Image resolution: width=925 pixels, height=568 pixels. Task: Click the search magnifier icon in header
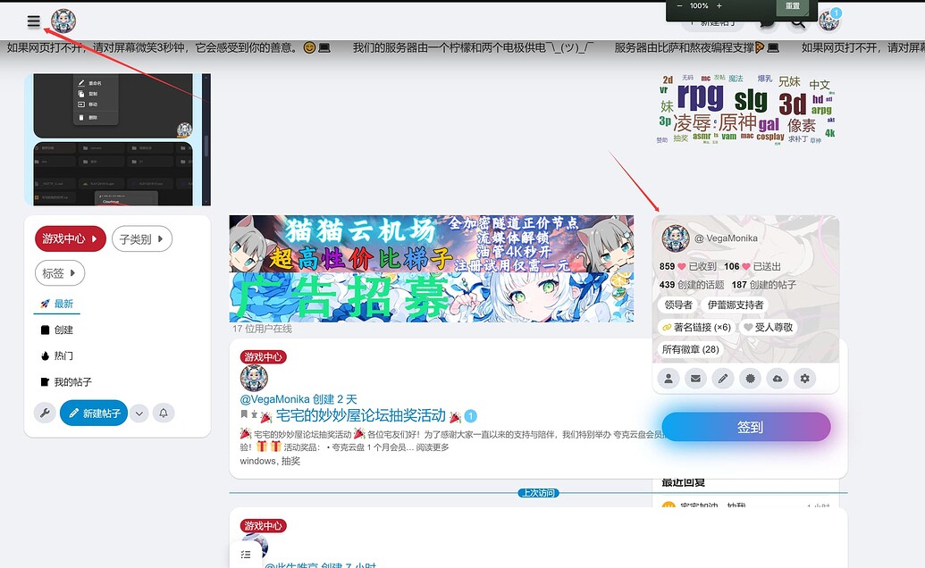(x=796, y=22)
